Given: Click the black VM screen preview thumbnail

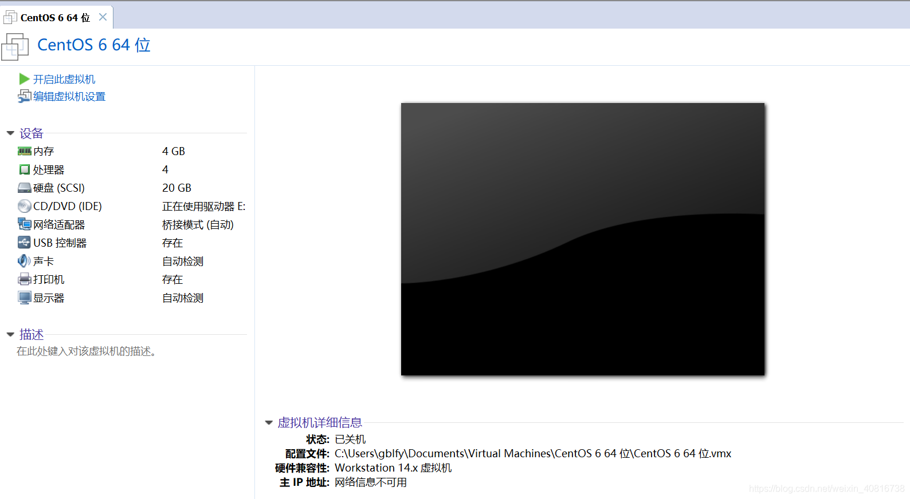Looking at the screenshot, I should 583,239.
